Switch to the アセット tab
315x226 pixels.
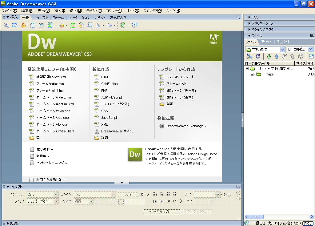[x=266, y=42]
